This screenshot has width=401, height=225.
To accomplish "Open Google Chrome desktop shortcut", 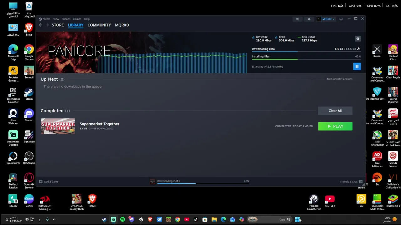I will coord(29,52).
